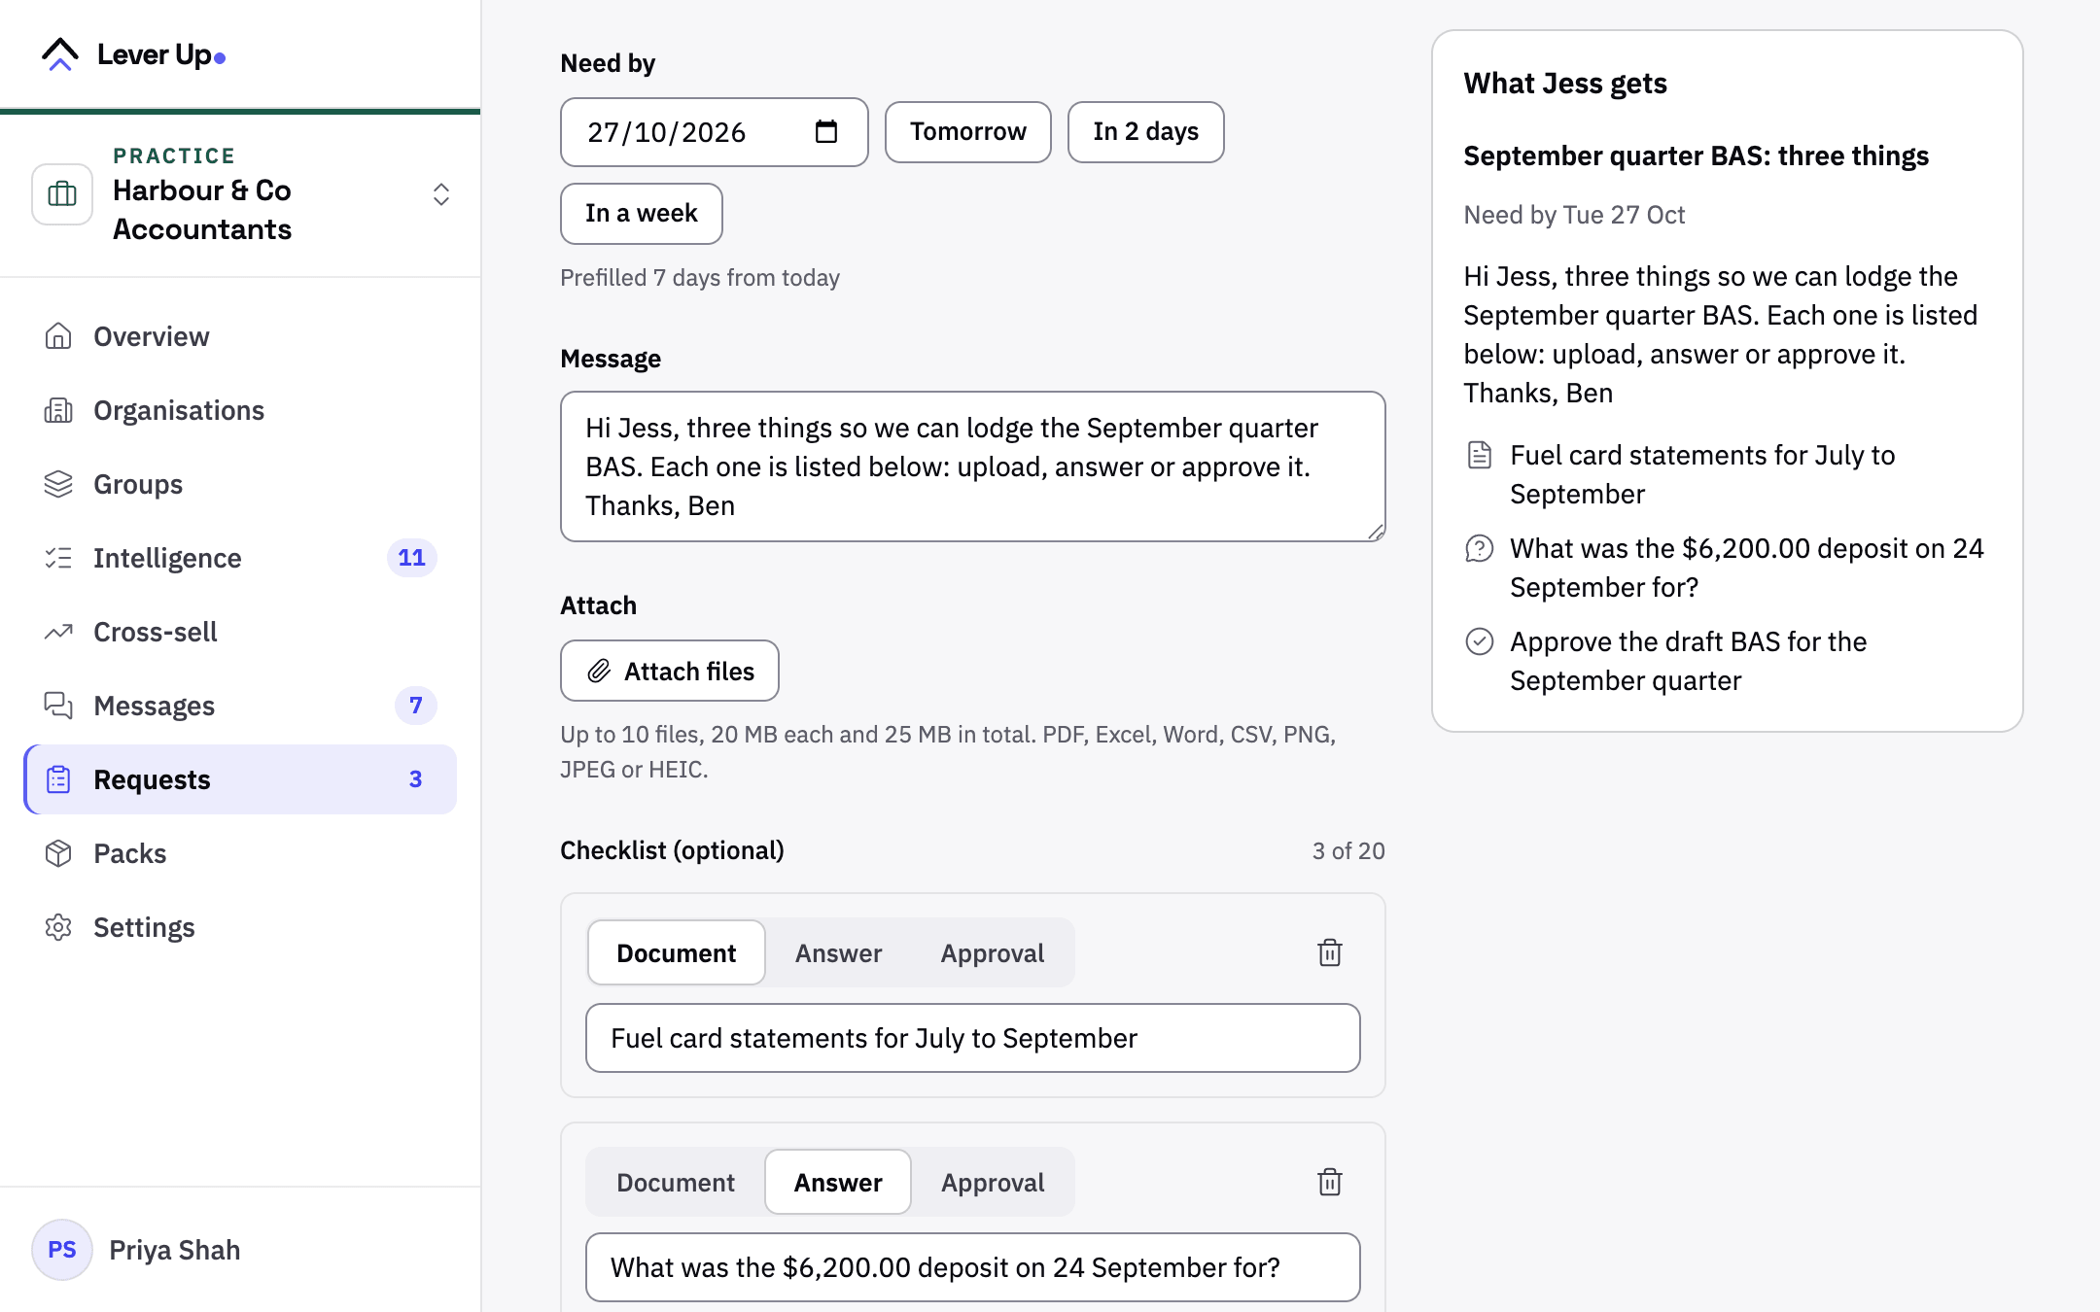Open Overview in the sidebar
Screen dimensions: 2100x1312
click(240, 336)
